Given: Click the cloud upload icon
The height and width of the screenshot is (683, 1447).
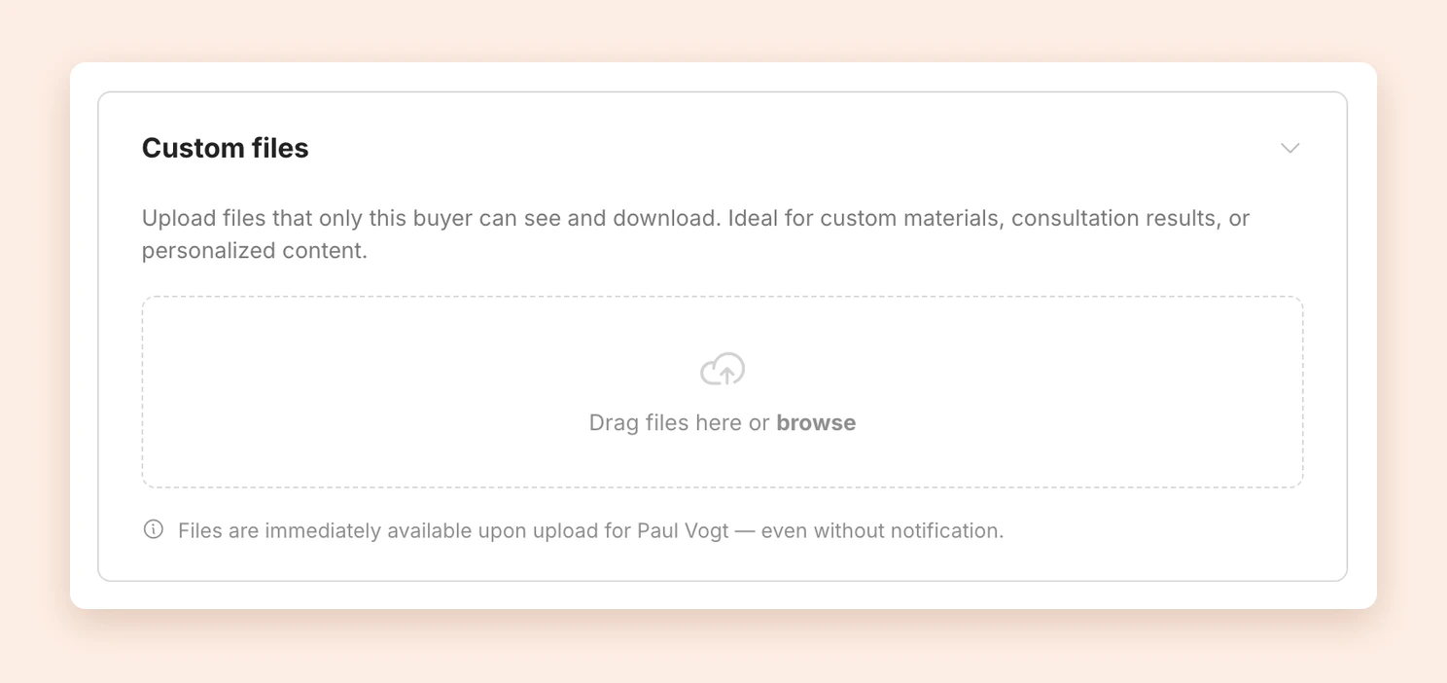Looking at the screenshot, I should click(723, 370).
